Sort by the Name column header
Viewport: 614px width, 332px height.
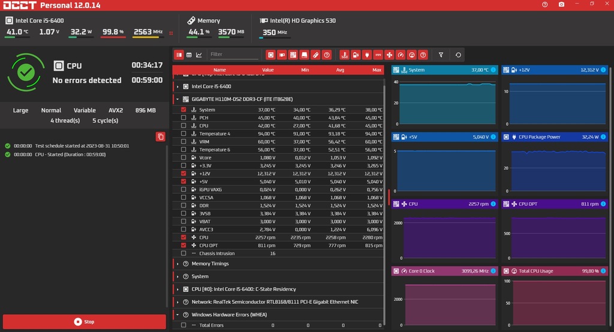coord(219,70)
